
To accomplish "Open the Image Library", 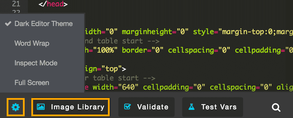I will point(77,107).
